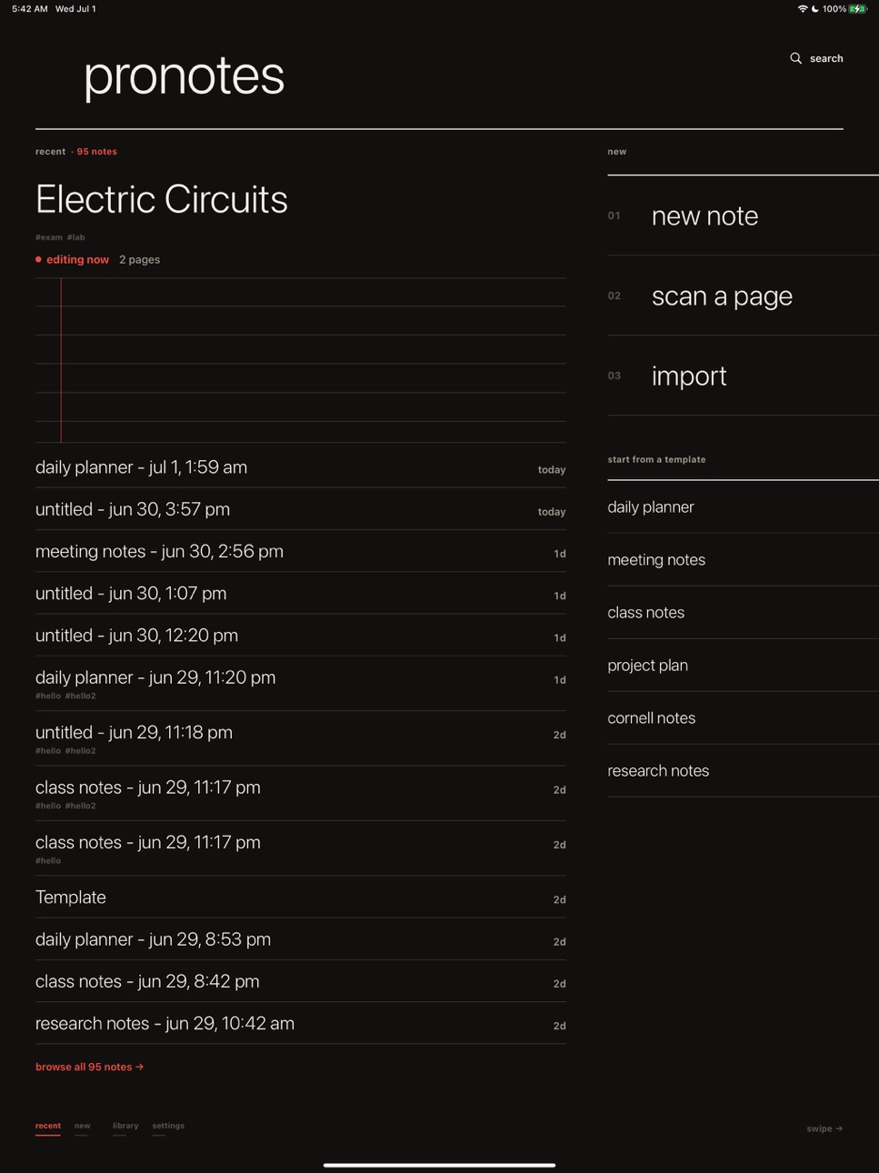
Task: Open untitled - jun 29, 11:18 pm
Action: click(x=301, y=738)
